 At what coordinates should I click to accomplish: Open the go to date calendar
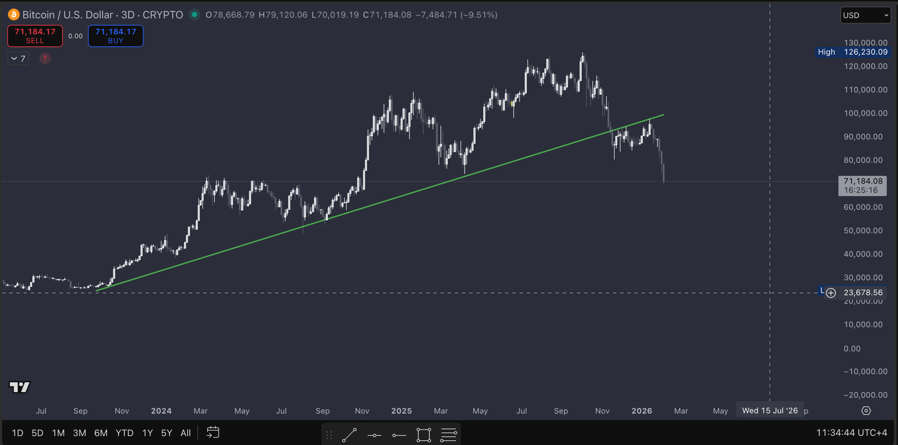(213, 433)
